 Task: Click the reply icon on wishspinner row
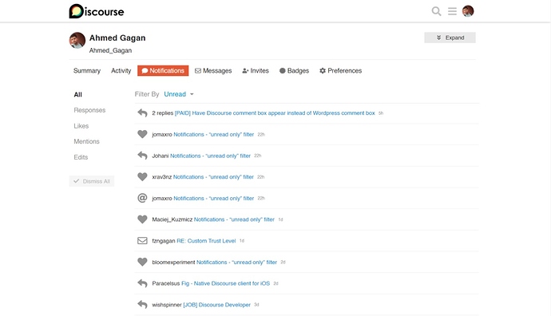click(142, 304)
